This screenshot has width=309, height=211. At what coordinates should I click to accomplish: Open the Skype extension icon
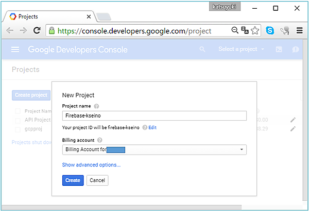270,30
